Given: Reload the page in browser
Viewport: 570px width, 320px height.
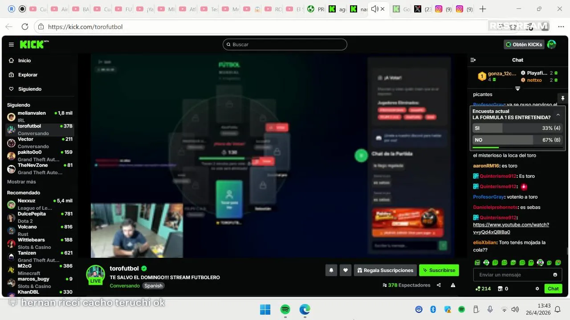Looking at the screenshot, I should pos(25,27).
